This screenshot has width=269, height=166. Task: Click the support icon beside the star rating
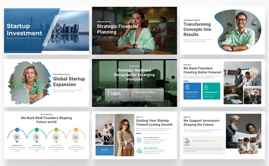(187, 141)
